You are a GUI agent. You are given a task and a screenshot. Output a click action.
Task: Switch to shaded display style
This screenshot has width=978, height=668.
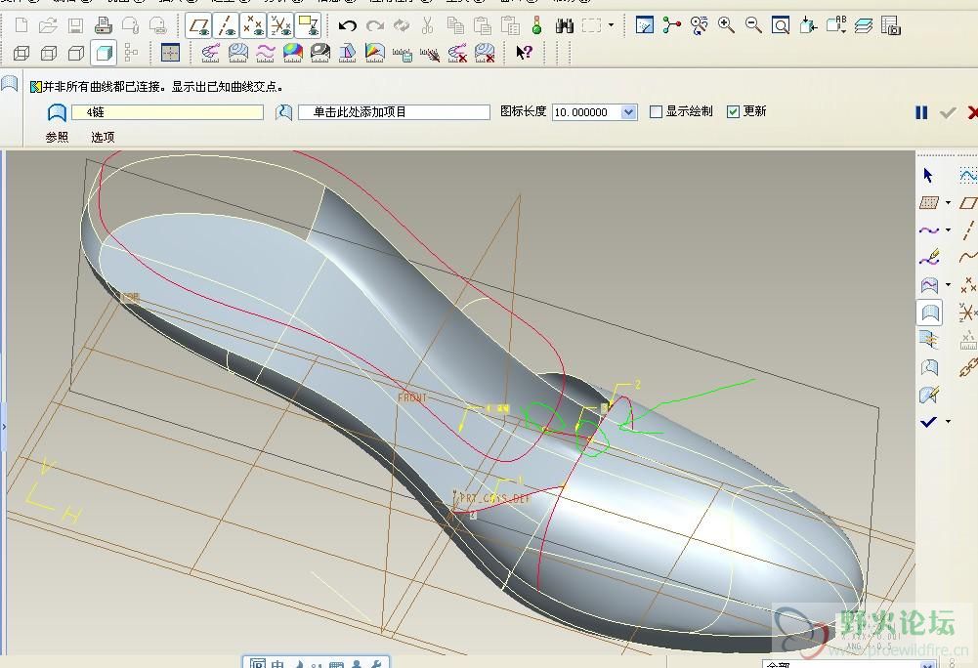pos(104,53)
